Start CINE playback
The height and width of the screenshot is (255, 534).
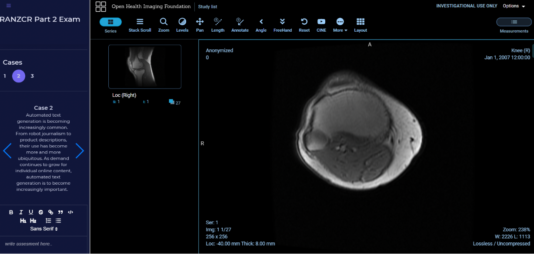point(321,25)
